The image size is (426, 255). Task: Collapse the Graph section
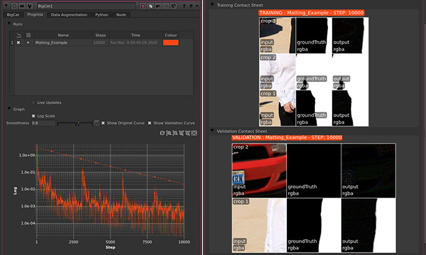[x=8, y=109]
